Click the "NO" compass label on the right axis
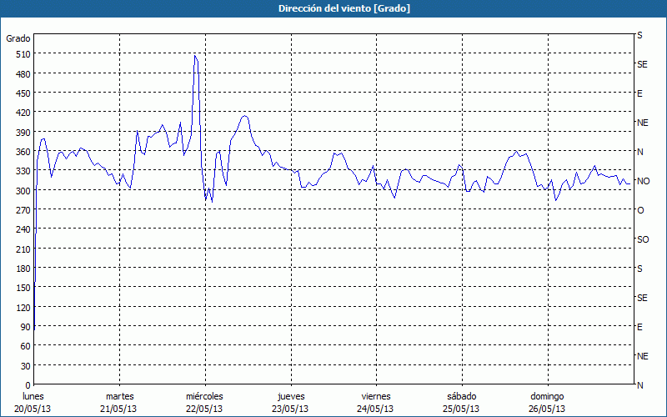Viewport: 667px width, 417px height. (x=643, y=181)
